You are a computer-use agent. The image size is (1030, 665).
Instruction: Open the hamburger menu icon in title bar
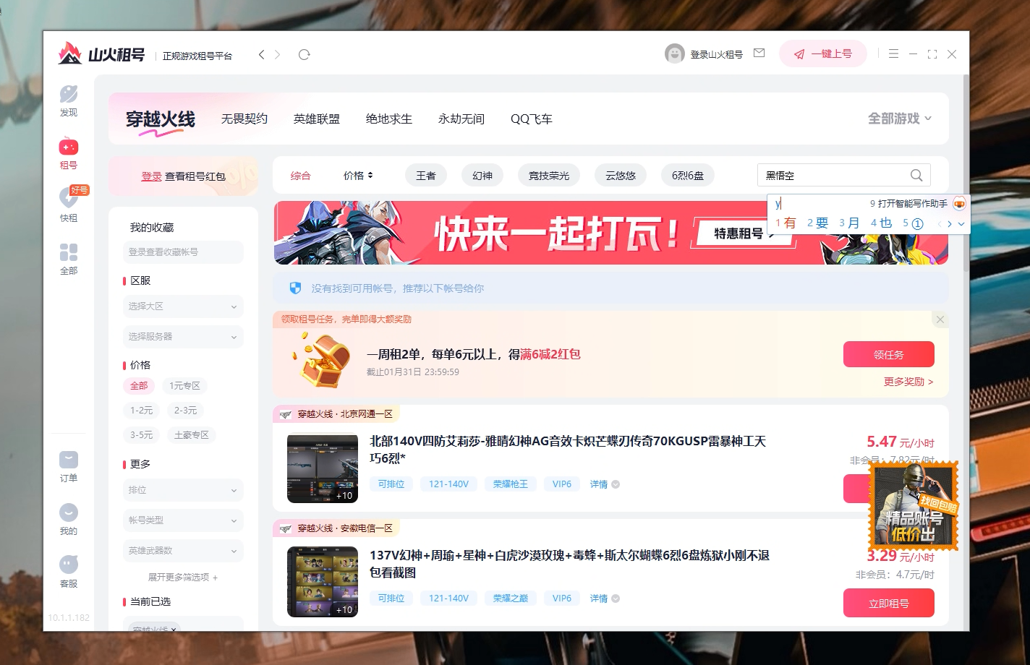893,54
